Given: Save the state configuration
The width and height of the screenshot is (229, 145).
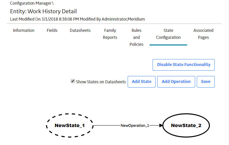Looking at the screenshot, I should tap(206, 82).
